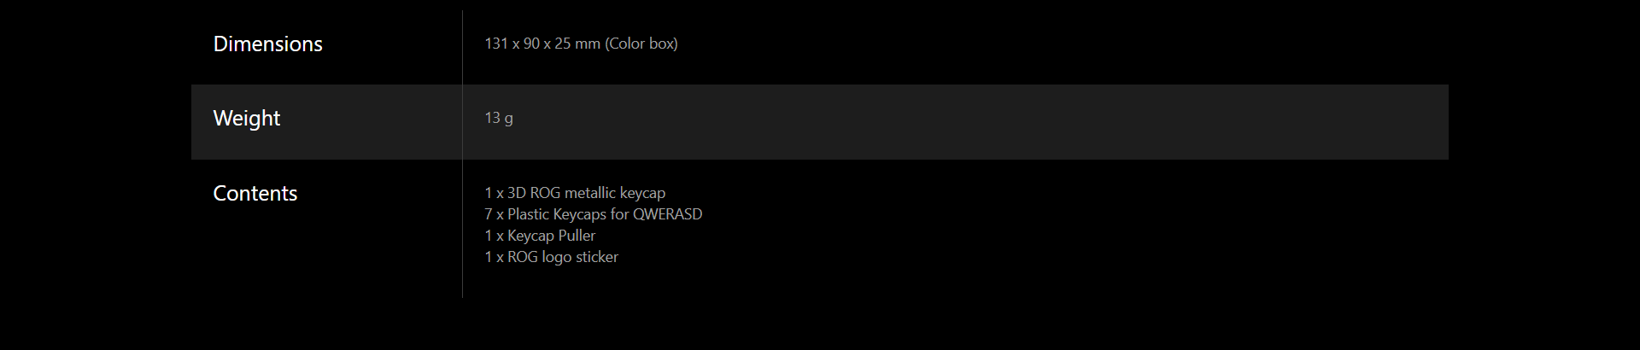The image size is (1640, 350).
Task: Click the Dimensions spec heading
Action: pos(267,44)
